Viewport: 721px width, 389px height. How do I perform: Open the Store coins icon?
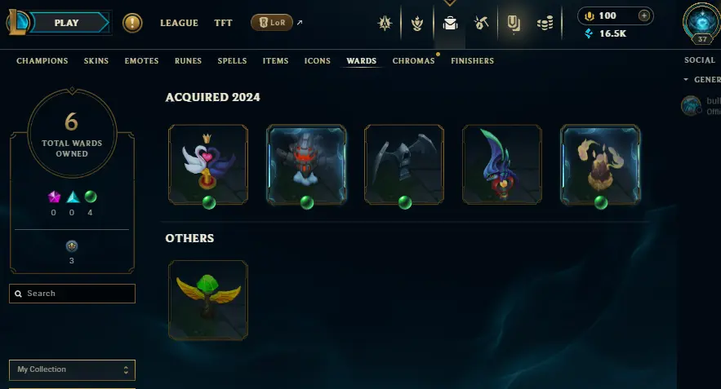click(545, 23)
